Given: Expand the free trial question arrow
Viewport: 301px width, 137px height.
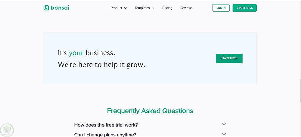Looking at the screenshot, I should tap(224, 124).
